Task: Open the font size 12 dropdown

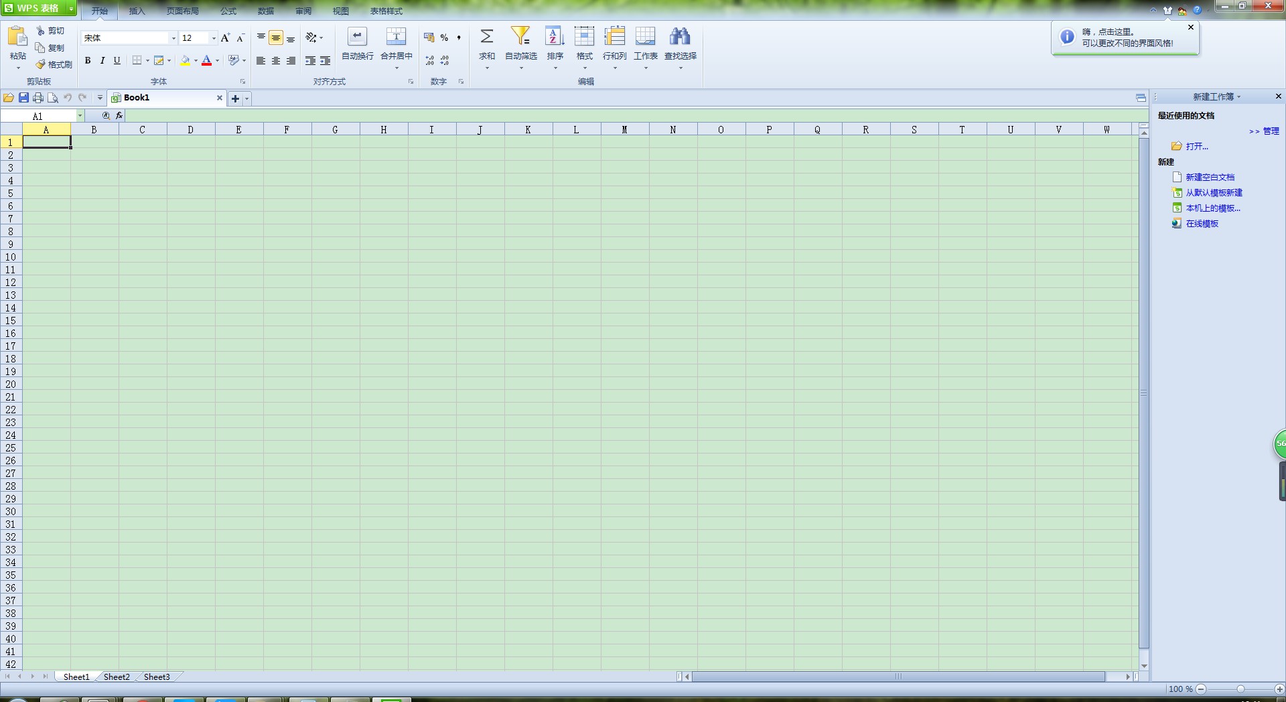Action: tap(214, 38)
